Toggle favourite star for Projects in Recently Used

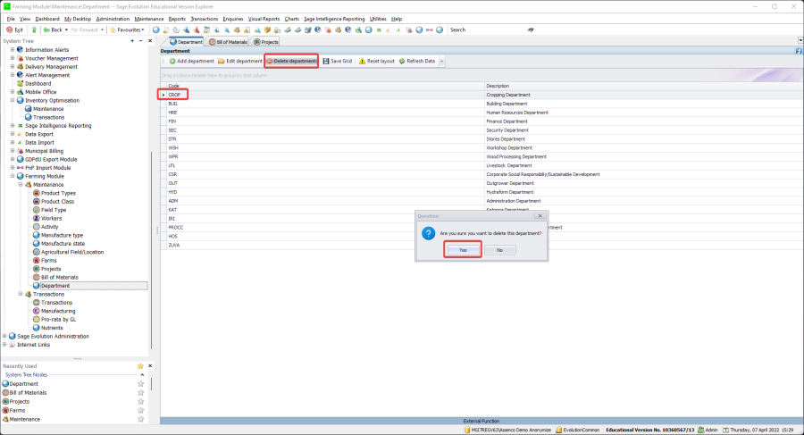pos(140,401)
